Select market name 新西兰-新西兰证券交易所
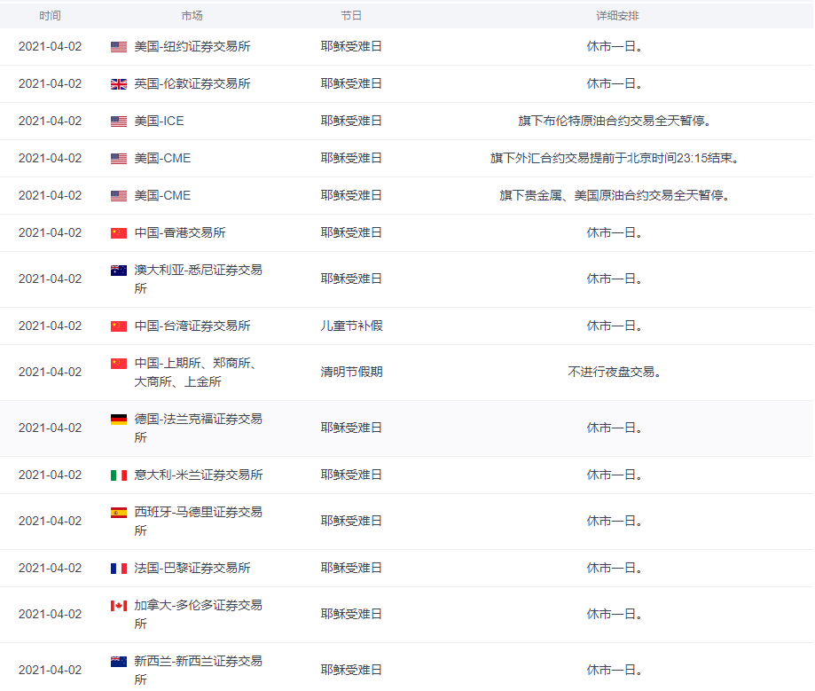This screenshot has width=815, height=691. (x=198, y=670)
